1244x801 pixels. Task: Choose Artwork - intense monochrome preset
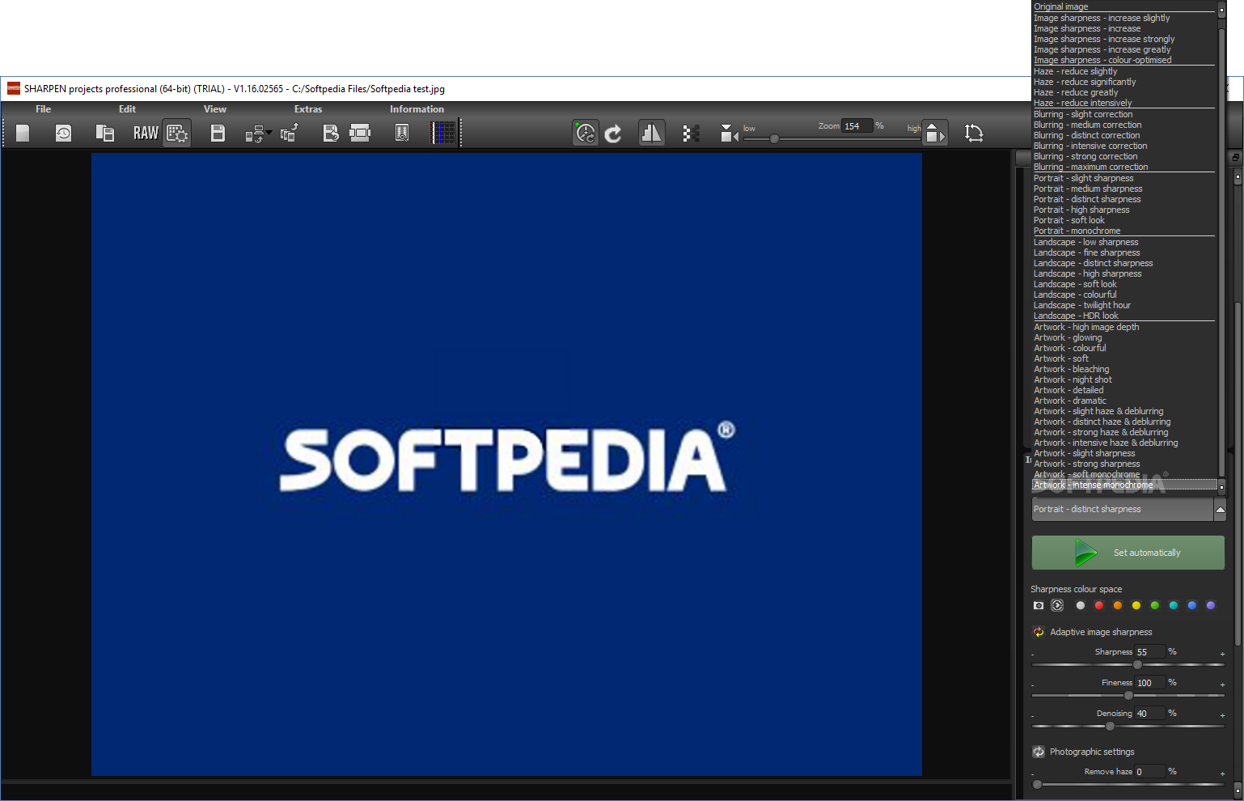coord(1123,485)
